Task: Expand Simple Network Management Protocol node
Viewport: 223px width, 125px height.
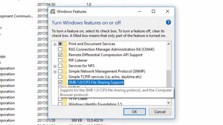Action: 55,72
